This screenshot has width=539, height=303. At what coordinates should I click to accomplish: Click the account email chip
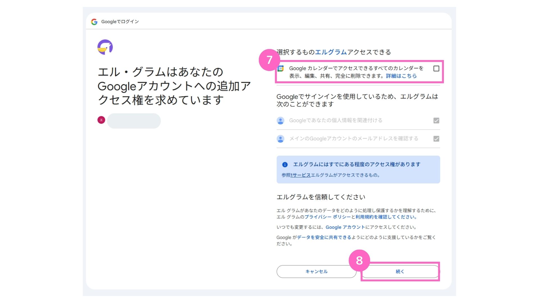pyautogui.click(x=134, y=121)
